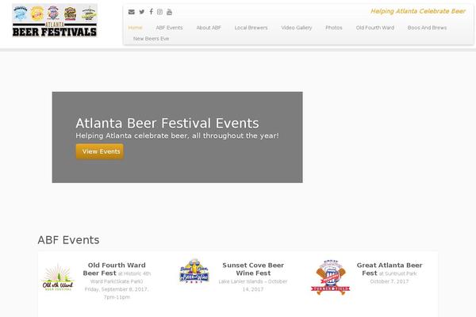Image resolution: width=476 pixels, height=317 pixels.
Task: Open the ABF Events menu
Action: pos(169,28)
